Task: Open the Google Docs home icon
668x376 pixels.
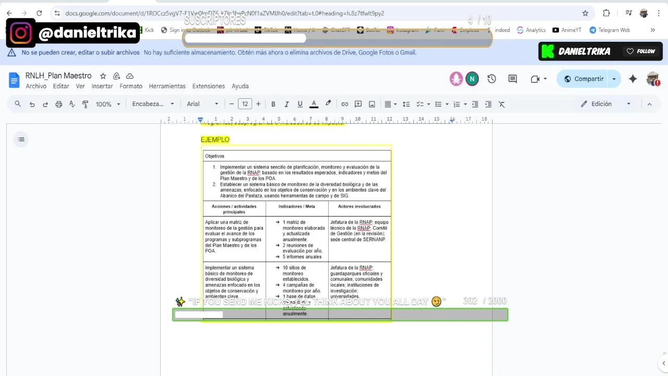Action: [x=14, y=80]
